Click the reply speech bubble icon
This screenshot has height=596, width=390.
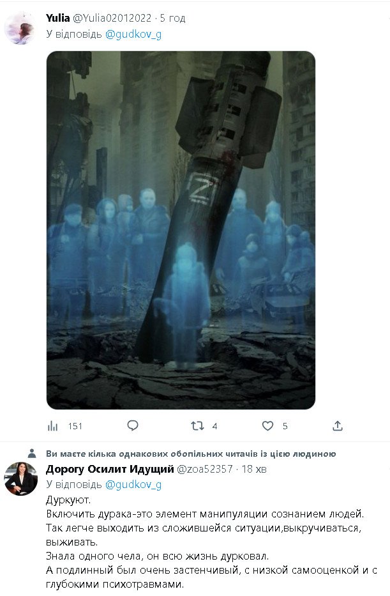pyautogui.click(x=133, y=425)
